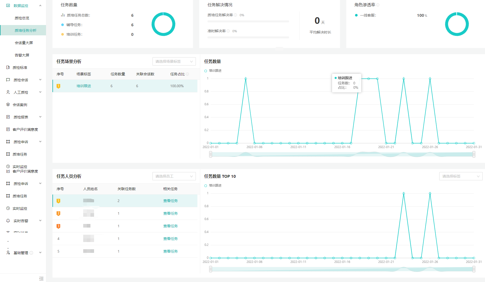Click the 数据监控 chart icon in sidebar
Image resolution: width=485 pixels, height=282 pixels.
click(8, 5)
